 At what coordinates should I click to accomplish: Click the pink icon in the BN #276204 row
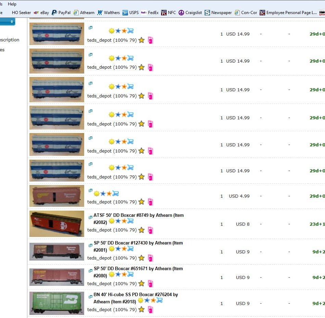point(151,309)
